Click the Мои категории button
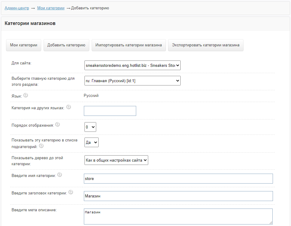The width and height of the screenshot is (291, 226). (23, 45)
